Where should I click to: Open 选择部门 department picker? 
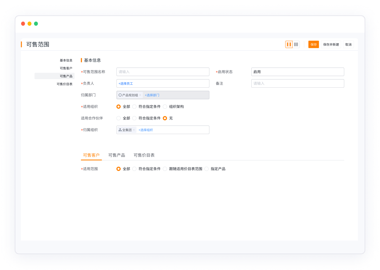click(152, 95)
